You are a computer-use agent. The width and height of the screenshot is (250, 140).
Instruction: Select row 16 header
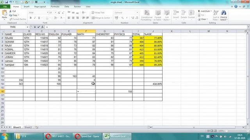pos(2,91)
